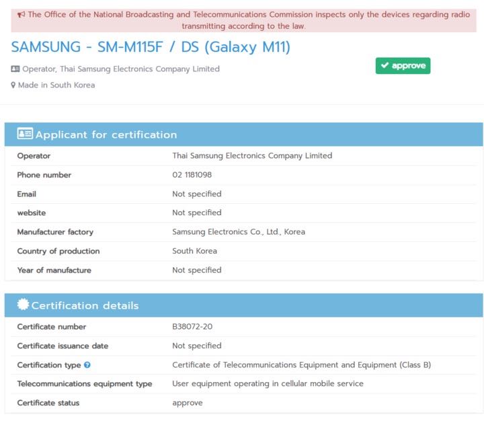Click the ID card icon in Applicant header
The width and height of the screenshot is (484, 423).
coord(25,133)
